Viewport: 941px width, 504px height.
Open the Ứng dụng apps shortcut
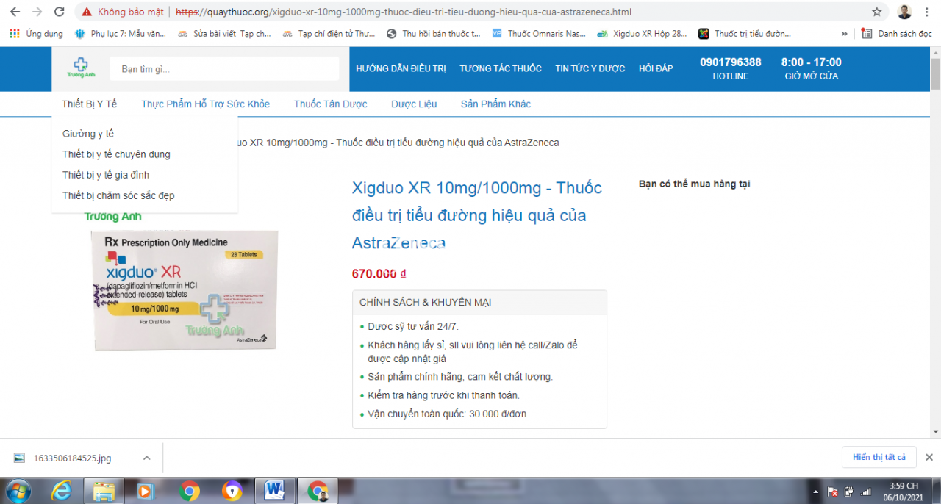tap(37, 33)
